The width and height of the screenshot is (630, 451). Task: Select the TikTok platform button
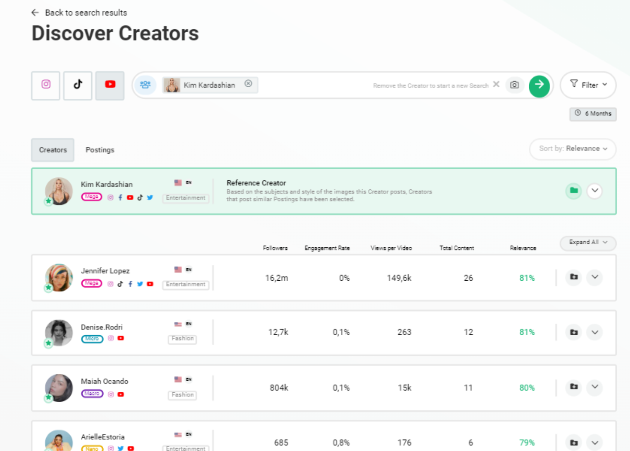[x=78, y=85]
